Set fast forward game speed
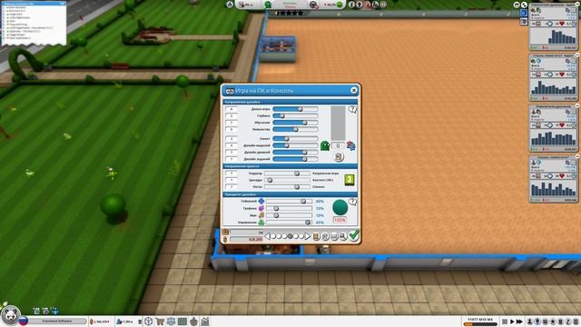581x327 pixels. [x=519, y=322]
